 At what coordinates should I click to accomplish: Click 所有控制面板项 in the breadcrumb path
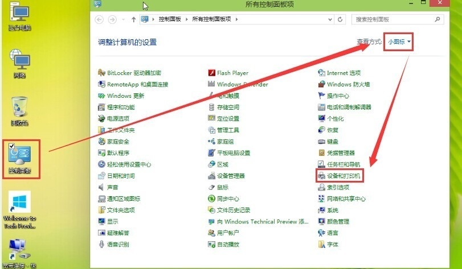coord(211,19)
